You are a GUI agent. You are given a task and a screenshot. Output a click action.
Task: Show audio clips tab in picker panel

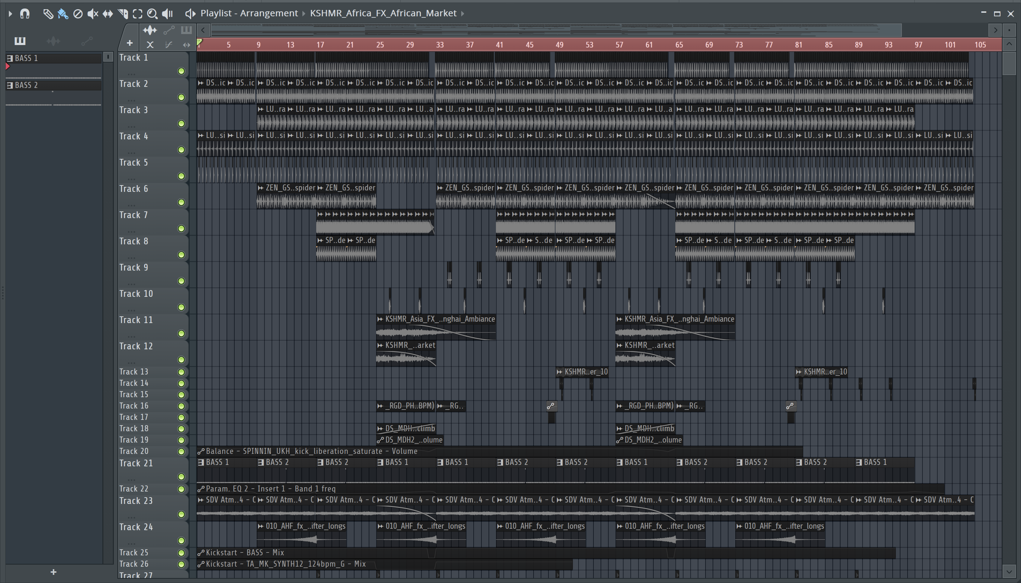[x=53, y=41]
